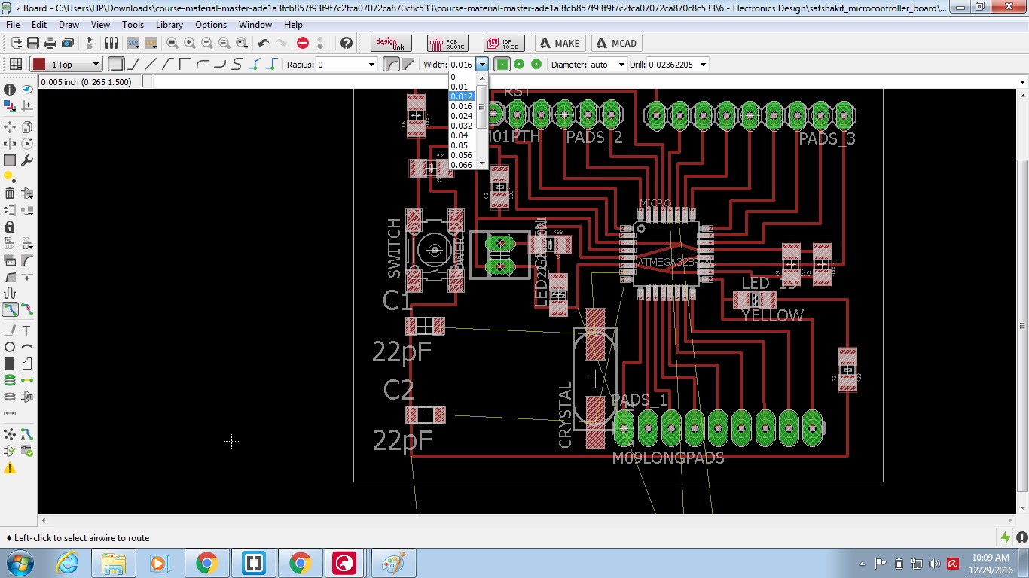Run a script with the SCR icon
Image resolution: width=1029 pixels, height=578 pixels.
133,43
